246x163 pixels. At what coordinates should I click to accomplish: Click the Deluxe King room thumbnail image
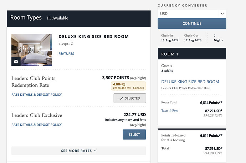[31, 50]
